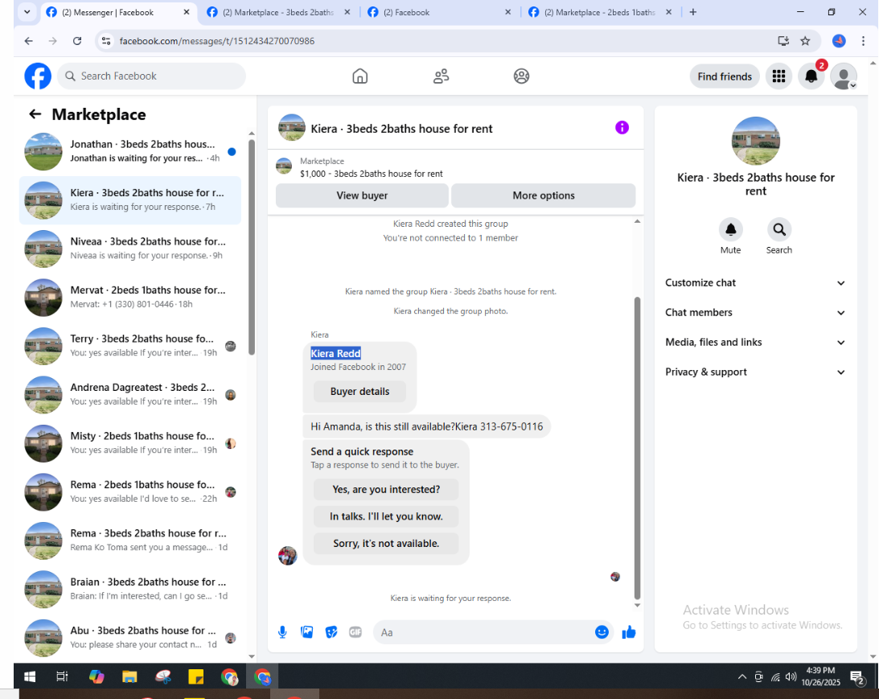This screenshot has height=699, width=879.
Task: Click the Find friends button
Action: pyautogui.click(x=725, y=76)
